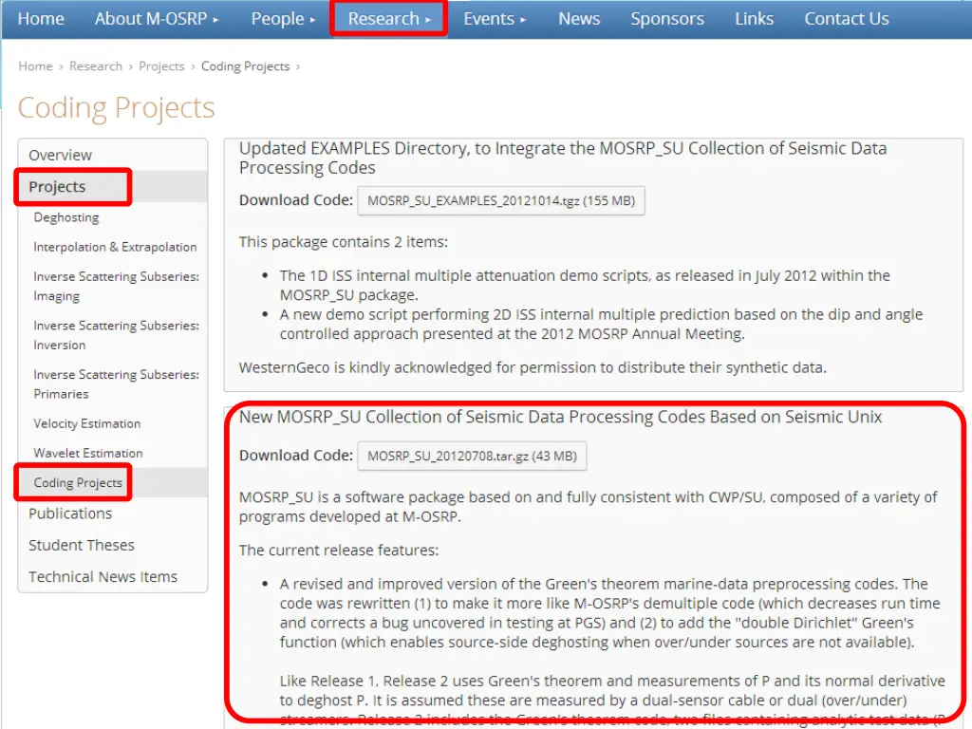Click the WesternGeco acknowledgement sentence

pos(533,367)
